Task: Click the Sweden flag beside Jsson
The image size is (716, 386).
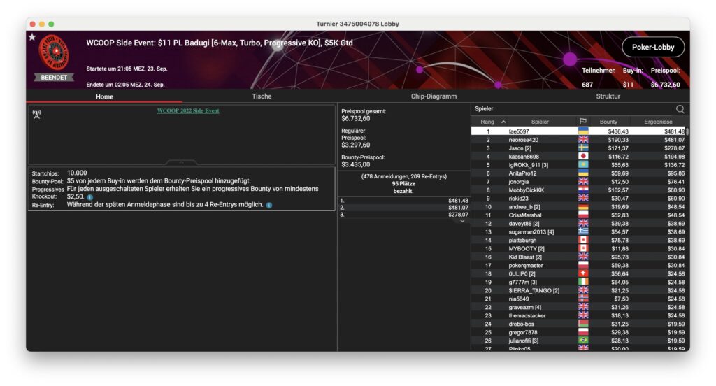Action: click(582, 148)
